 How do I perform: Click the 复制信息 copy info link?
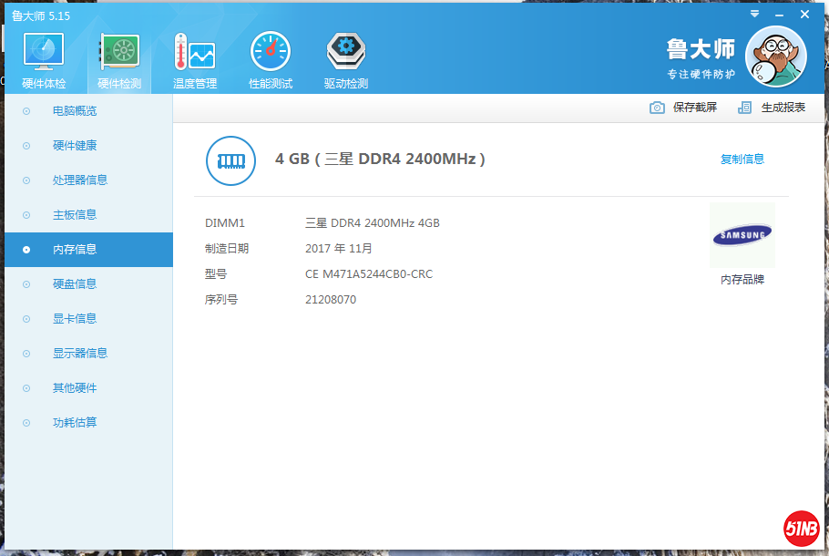click(x=742, y=159)
